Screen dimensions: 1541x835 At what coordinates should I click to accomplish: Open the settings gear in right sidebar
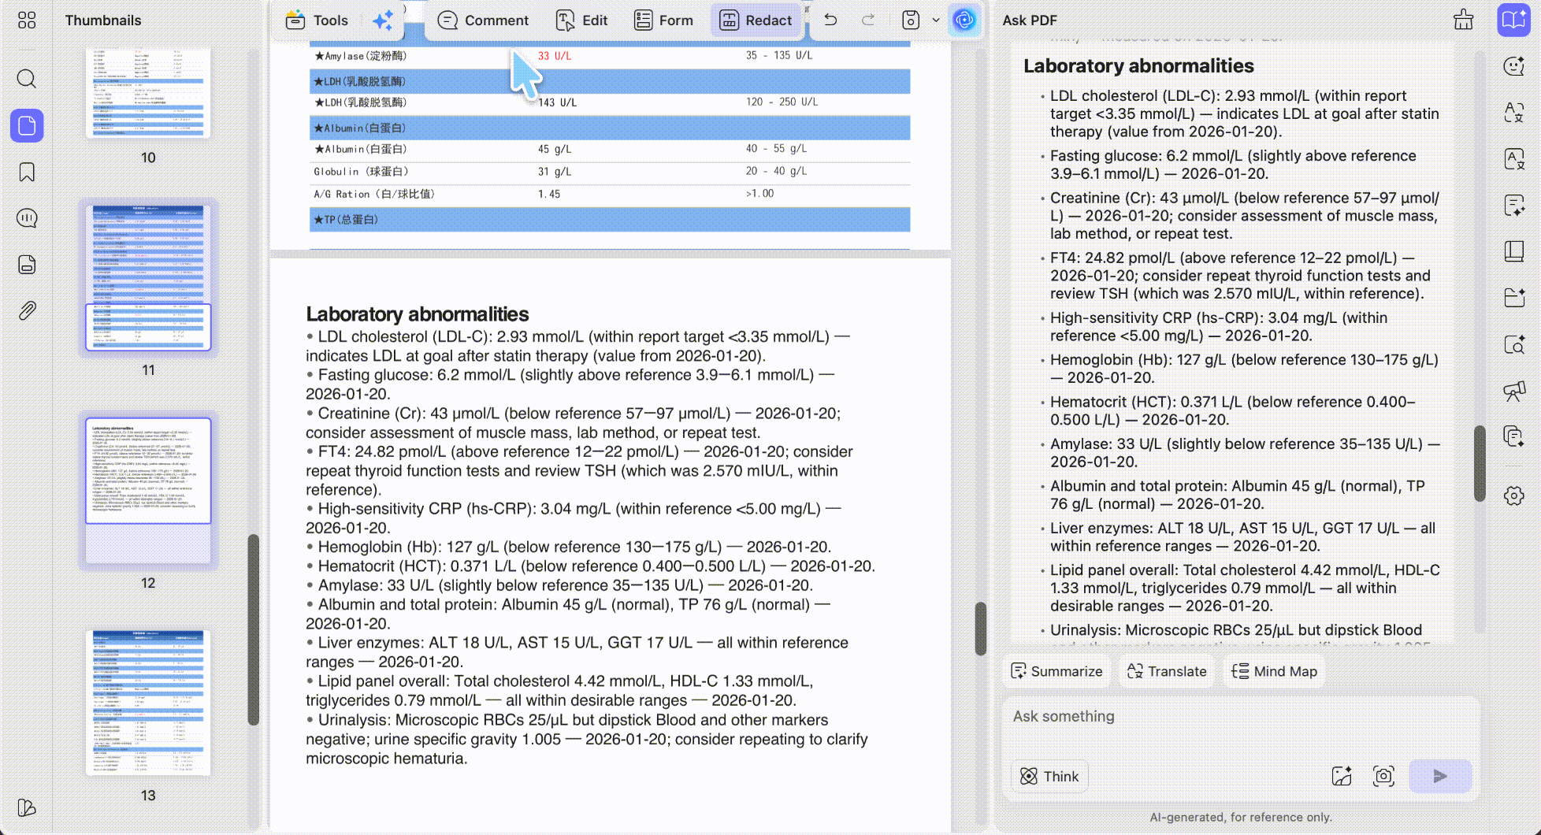[x=1514, y=495]
